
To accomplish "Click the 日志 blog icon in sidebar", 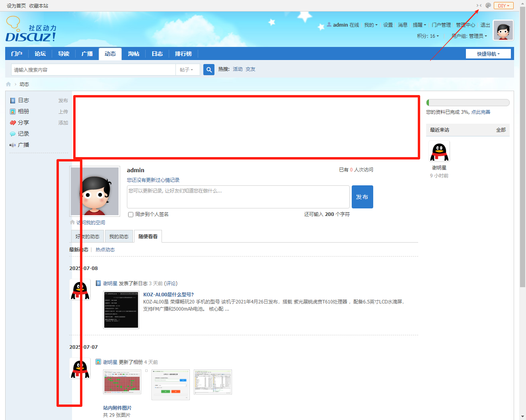I will tap(13, 101).
